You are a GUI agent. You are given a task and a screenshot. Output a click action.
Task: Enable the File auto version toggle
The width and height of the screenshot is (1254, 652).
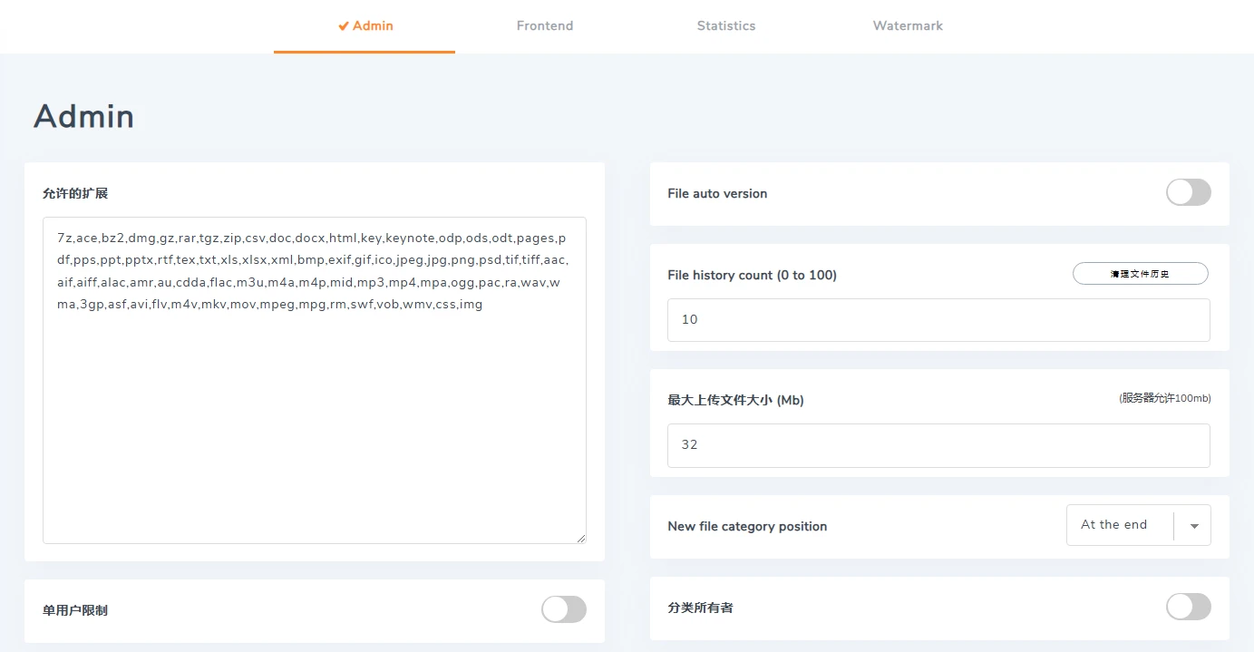point(1188,192)
